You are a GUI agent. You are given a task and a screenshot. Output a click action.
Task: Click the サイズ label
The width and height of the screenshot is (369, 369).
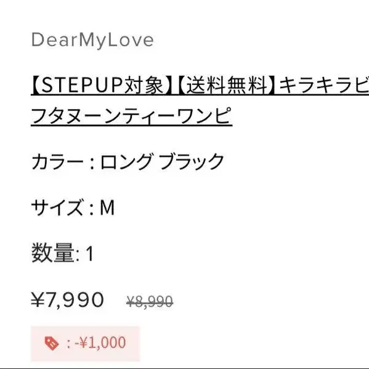tap(57, 208)
